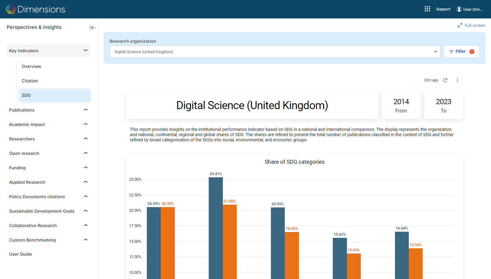Image resolution: width=491 pixels, height=279 pixels.
Task: Open the User Guide
Action: [x=21, y=254]
